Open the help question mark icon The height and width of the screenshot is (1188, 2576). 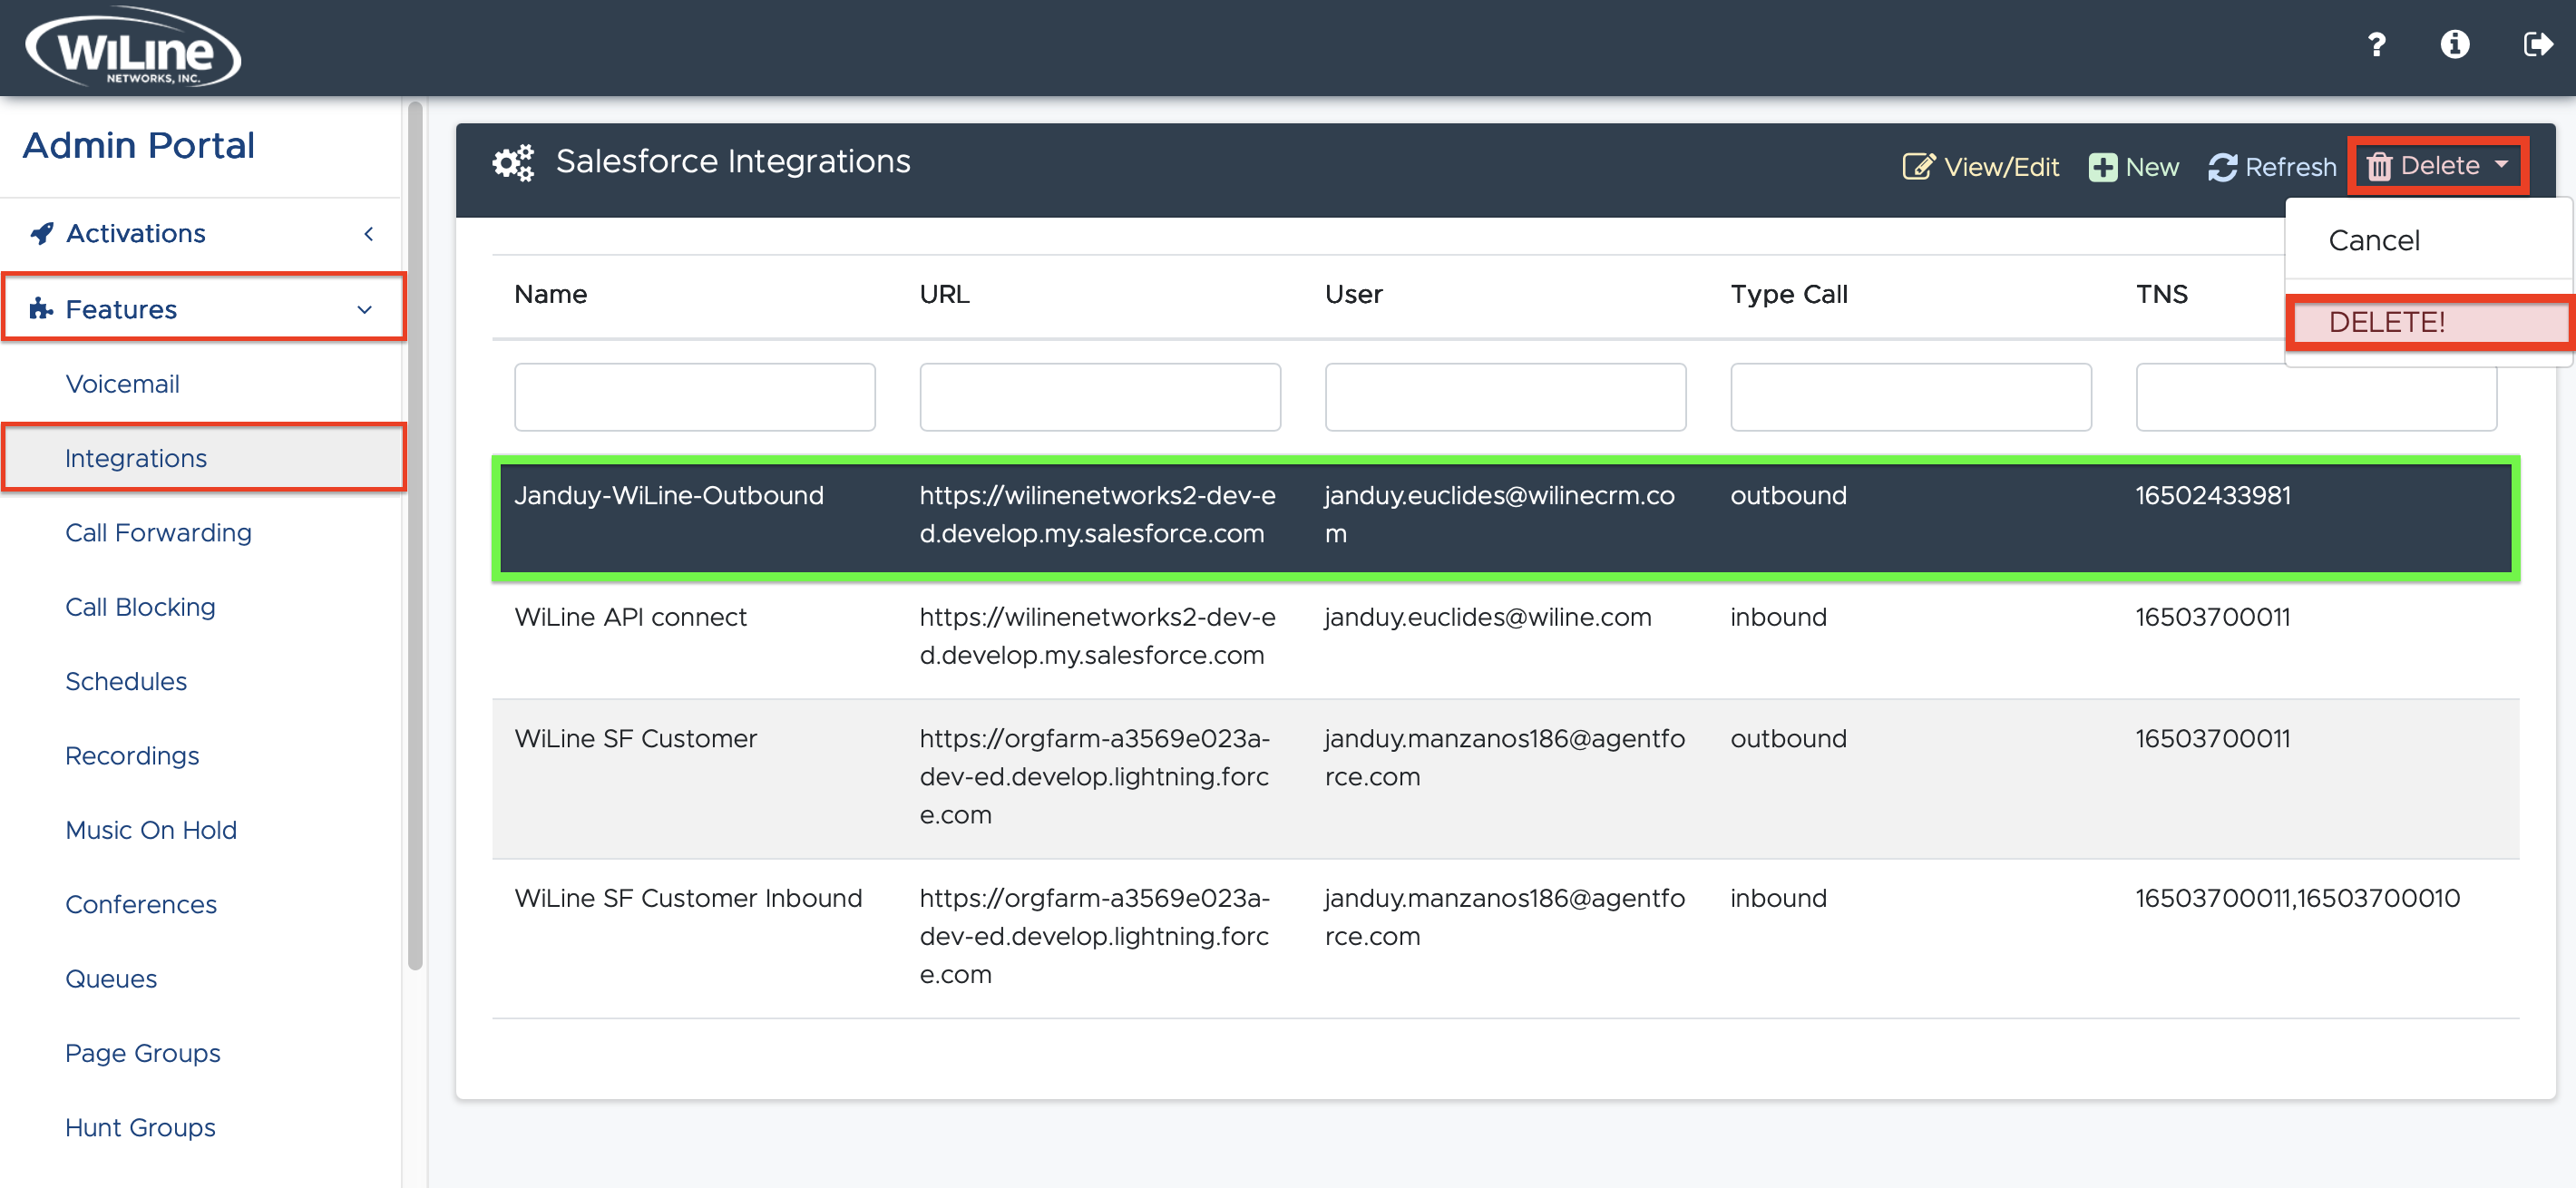2377,44
